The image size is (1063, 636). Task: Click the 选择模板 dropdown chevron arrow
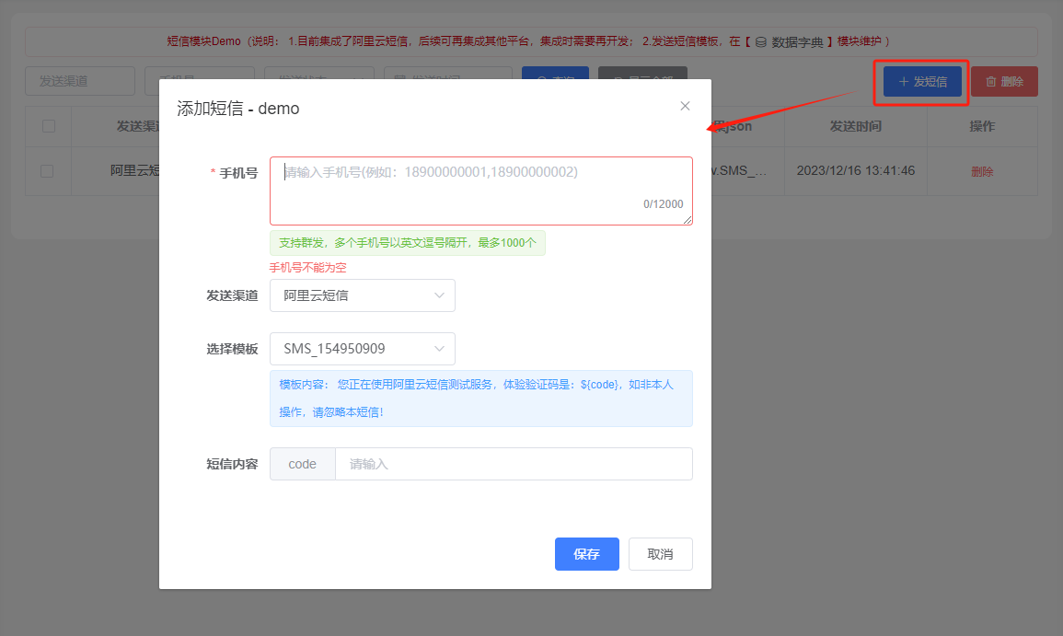coord(439,349)
